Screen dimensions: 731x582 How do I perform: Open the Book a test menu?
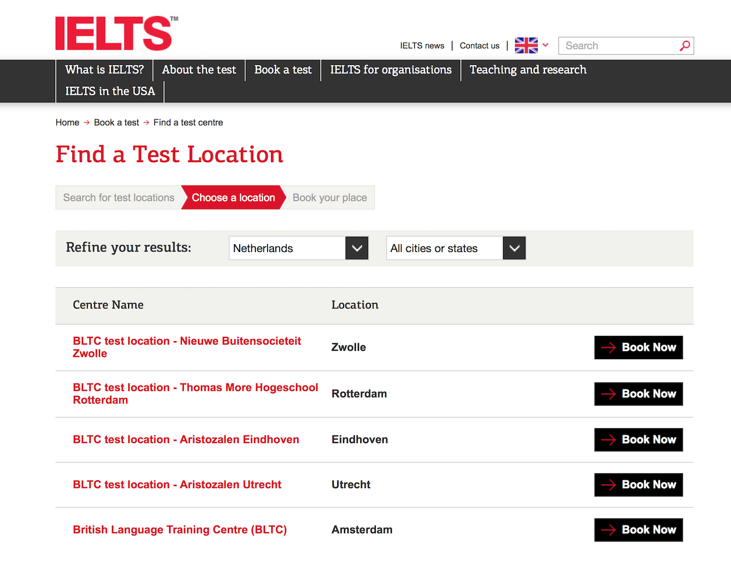coord(283,70)
